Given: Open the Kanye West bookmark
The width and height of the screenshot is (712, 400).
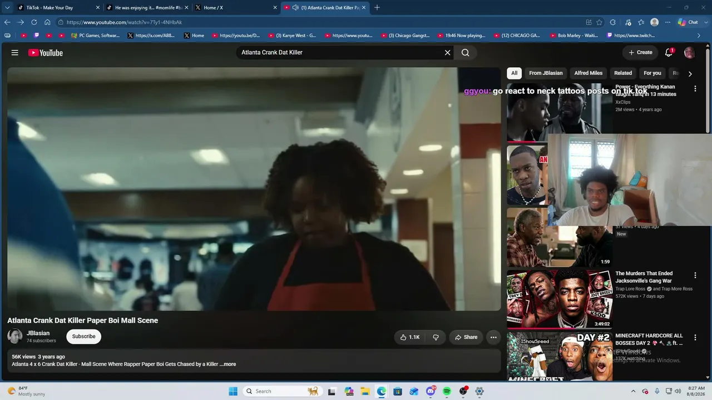Looking at the screenshot, I should click(292, 36).
